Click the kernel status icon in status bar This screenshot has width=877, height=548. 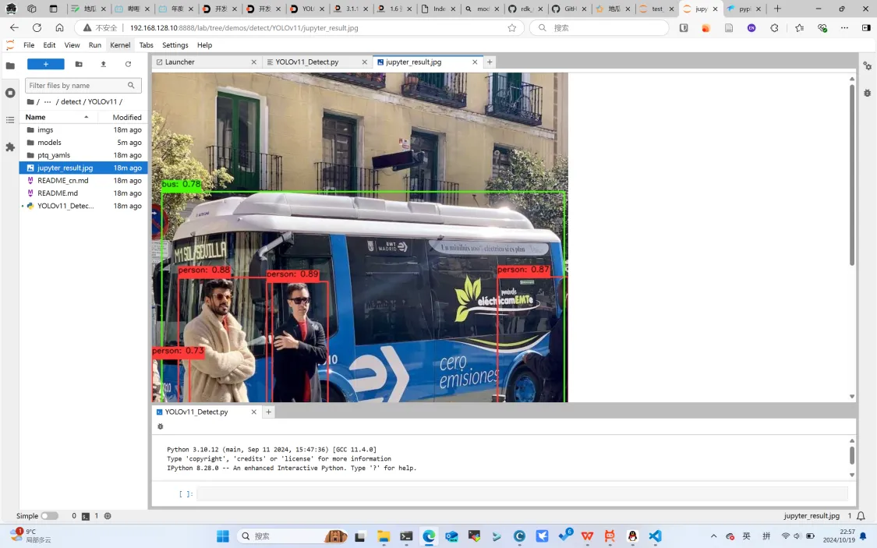(x=108, y=516)
